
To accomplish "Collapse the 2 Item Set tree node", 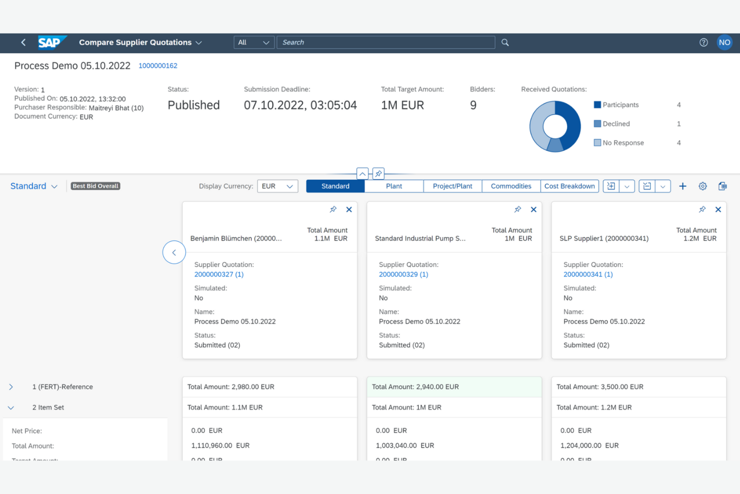I will point(10,407).
